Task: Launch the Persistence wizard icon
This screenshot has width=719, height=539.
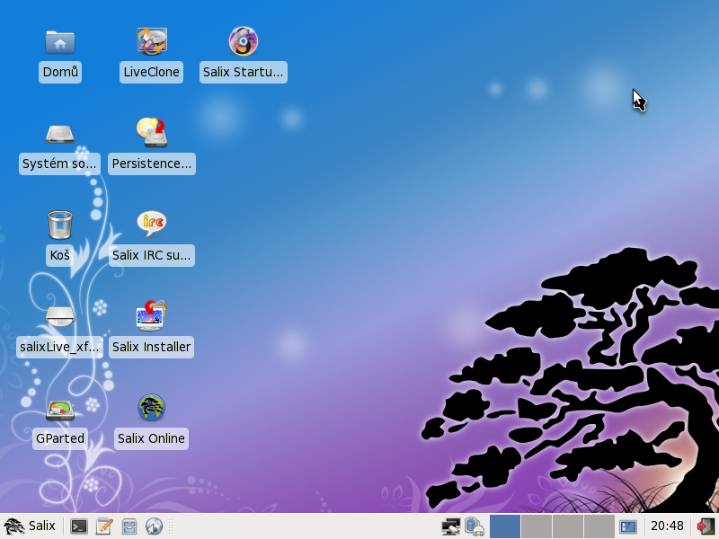Action: [x=152, y=133]
